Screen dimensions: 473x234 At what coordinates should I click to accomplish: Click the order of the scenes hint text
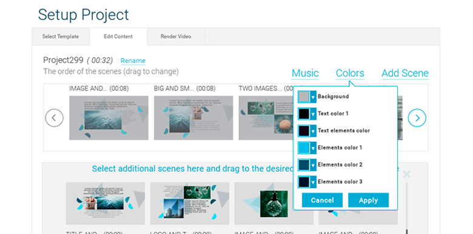111,71
